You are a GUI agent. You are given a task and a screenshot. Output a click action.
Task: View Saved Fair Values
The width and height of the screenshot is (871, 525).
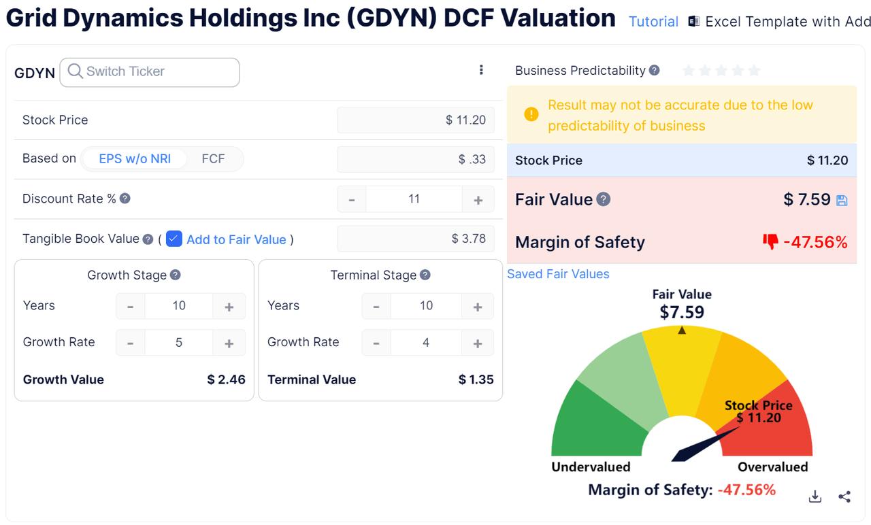pos(558,273)
